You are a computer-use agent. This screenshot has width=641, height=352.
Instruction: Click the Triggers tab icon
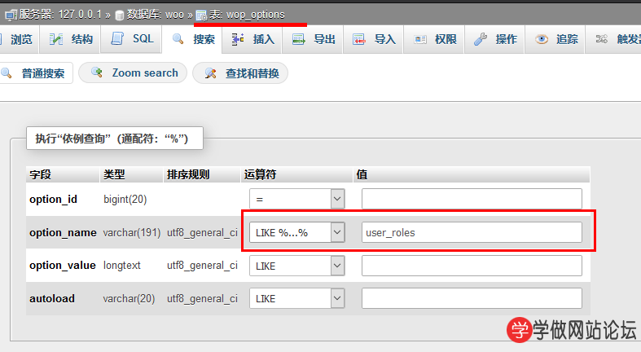point(602,39)
